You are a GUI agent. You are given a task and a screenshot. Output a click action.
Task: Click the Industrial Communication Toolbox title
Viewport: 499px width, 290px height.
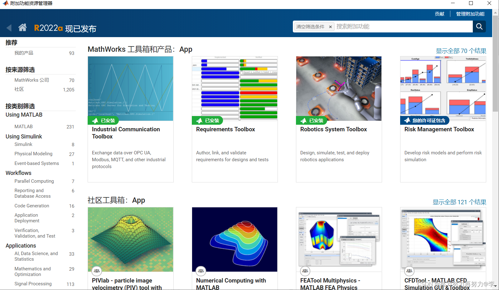(x=126, y=133)
